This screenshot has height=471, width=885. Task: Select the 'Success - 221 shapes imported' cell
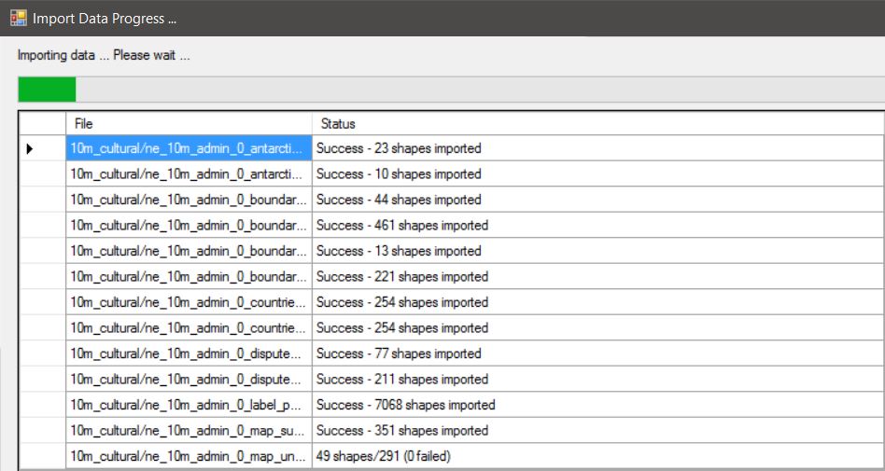[x=401, y=277]
